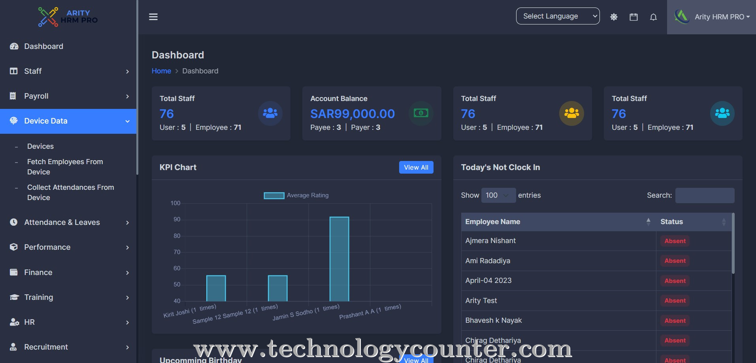Focus the Search input field
Image resolution: width=756 pixels, height=363 pixels.
(x=705, y=195)
